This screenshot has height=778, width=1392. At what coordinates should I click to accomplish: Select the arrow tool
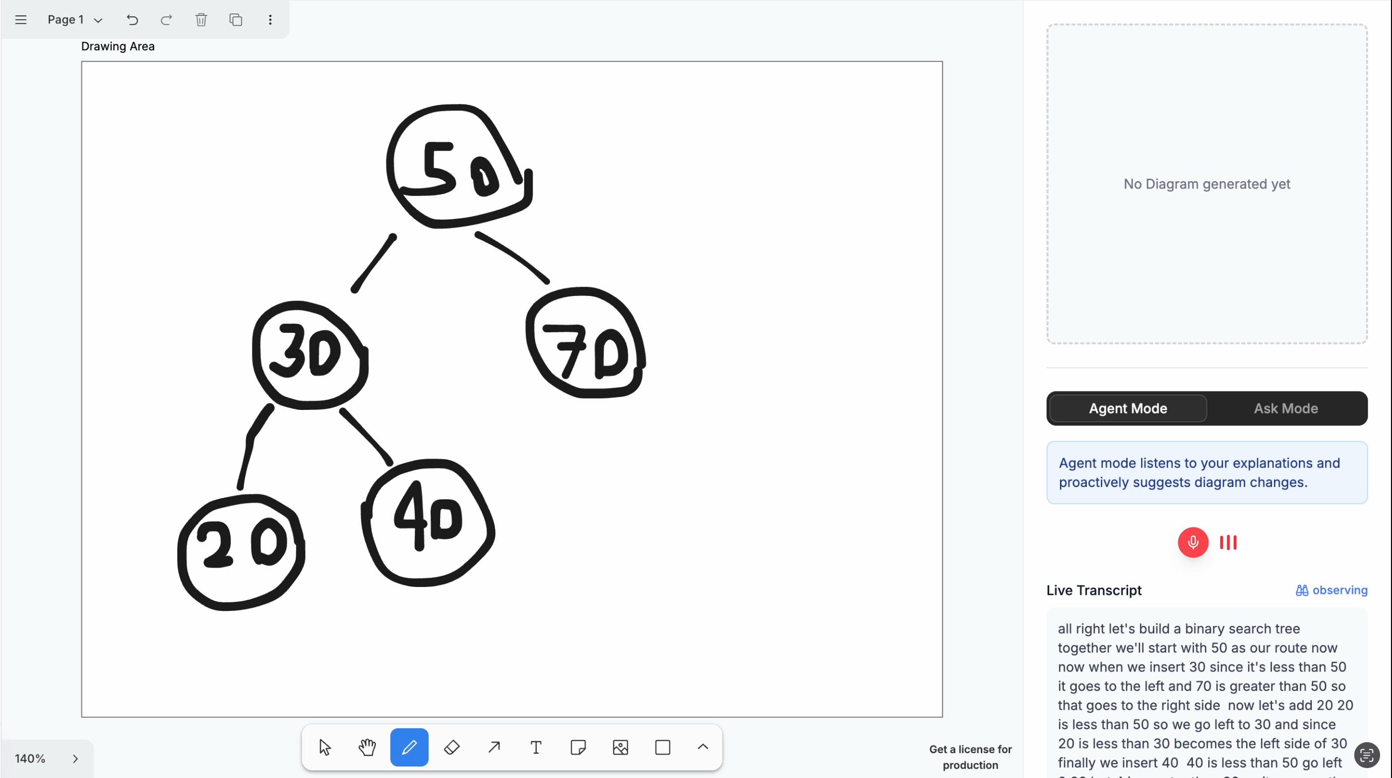[x=493, y=747]
